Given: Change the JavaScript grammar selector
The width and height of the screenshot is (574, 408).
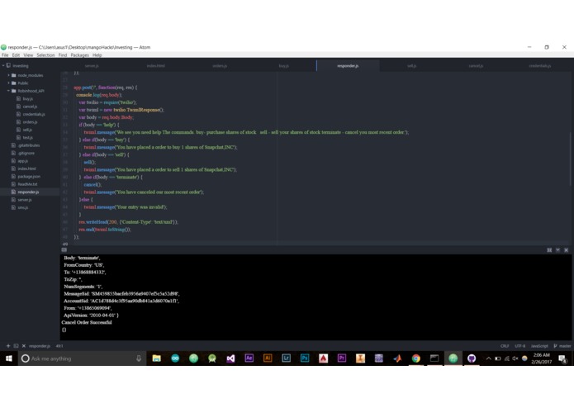Looking at the screenshot, I should (x=539, y=346).
